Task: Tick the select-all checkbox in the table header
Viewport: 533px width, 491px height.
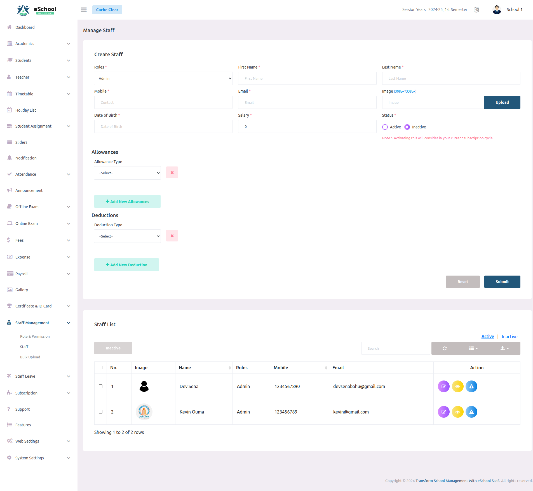Action: pos(101,367)
